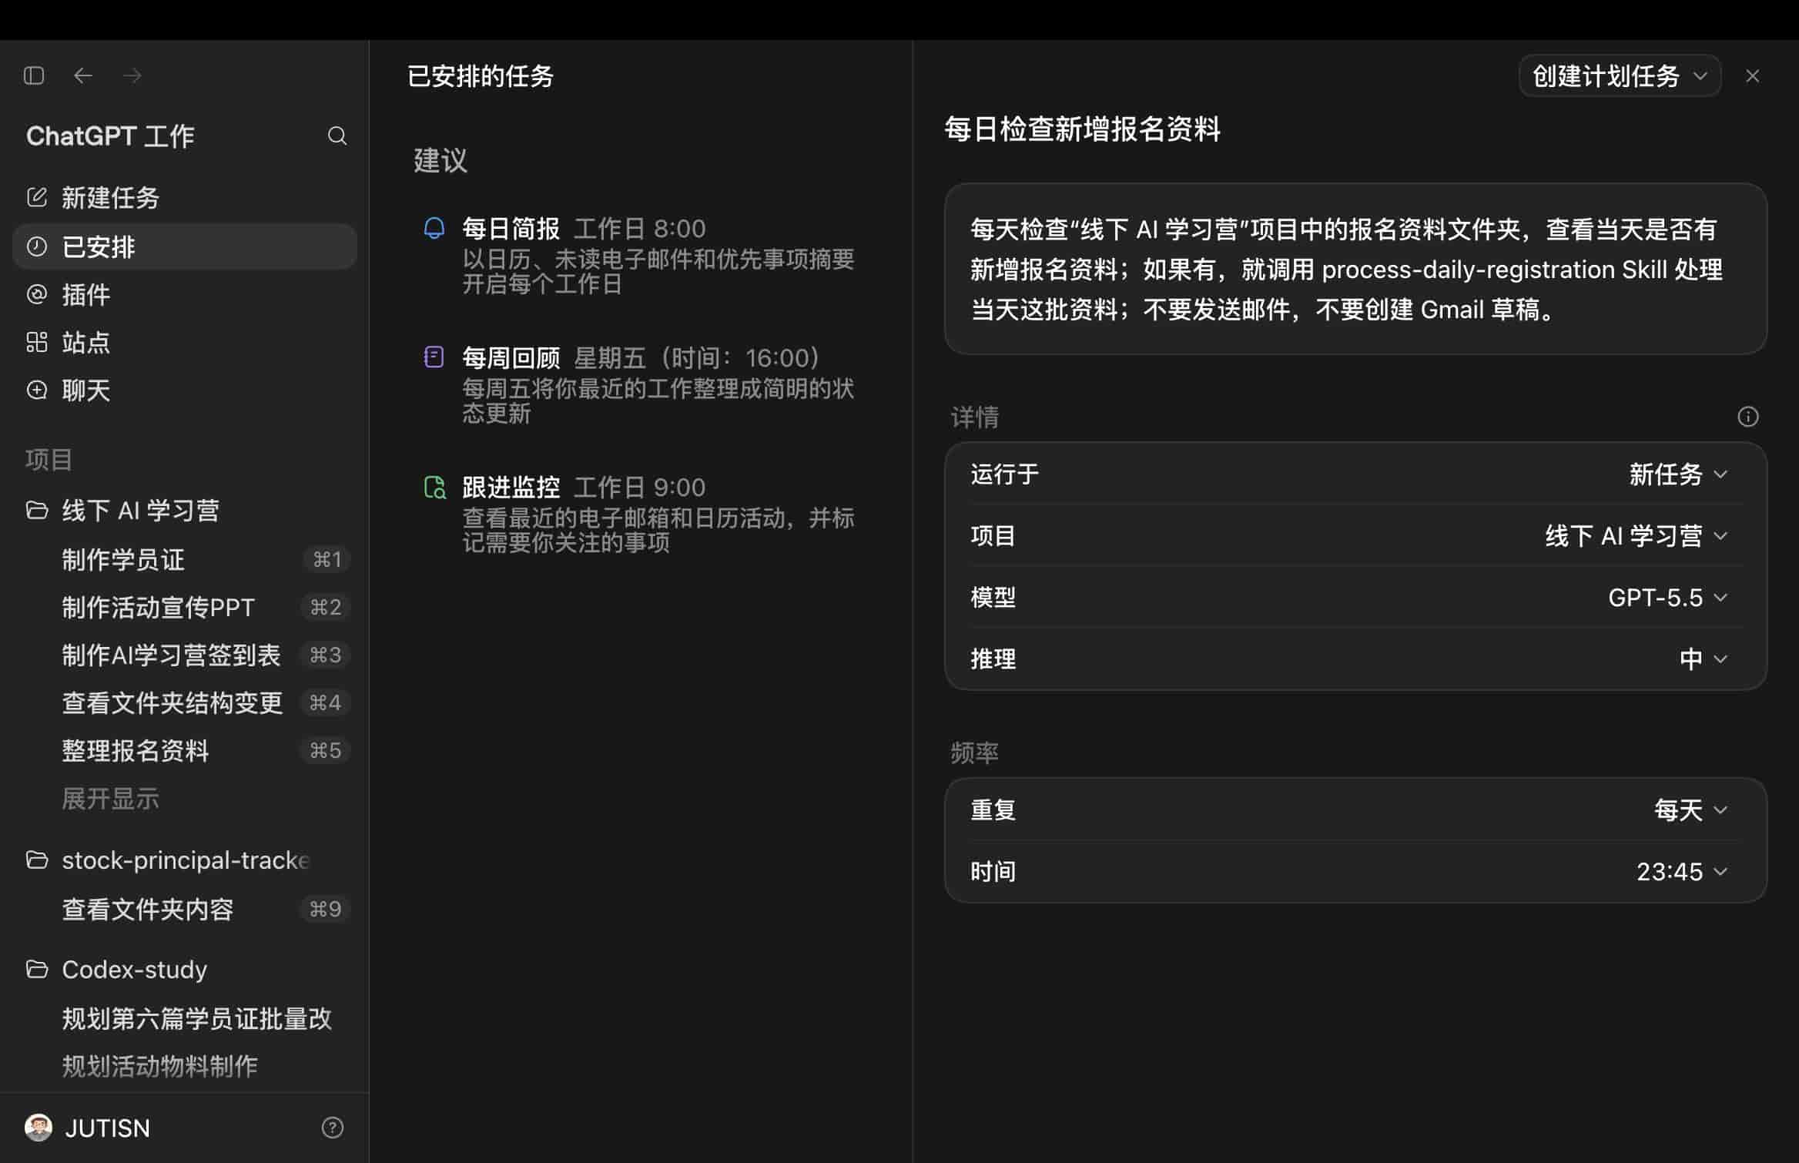The width and height of the screenshot is (1799, 1163).
Task: Click the notebook icon for 每周回顾
Action: tap(434, 357)
